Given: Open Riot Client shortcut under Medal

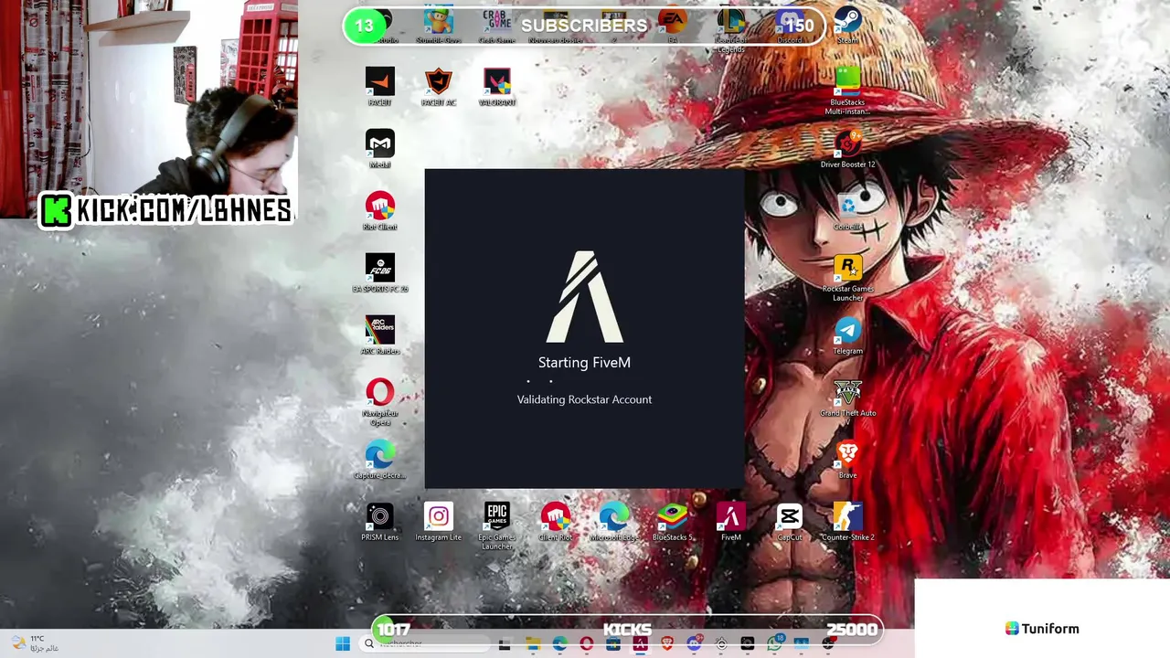Looking at the screenshot, I should click(380, 211).
